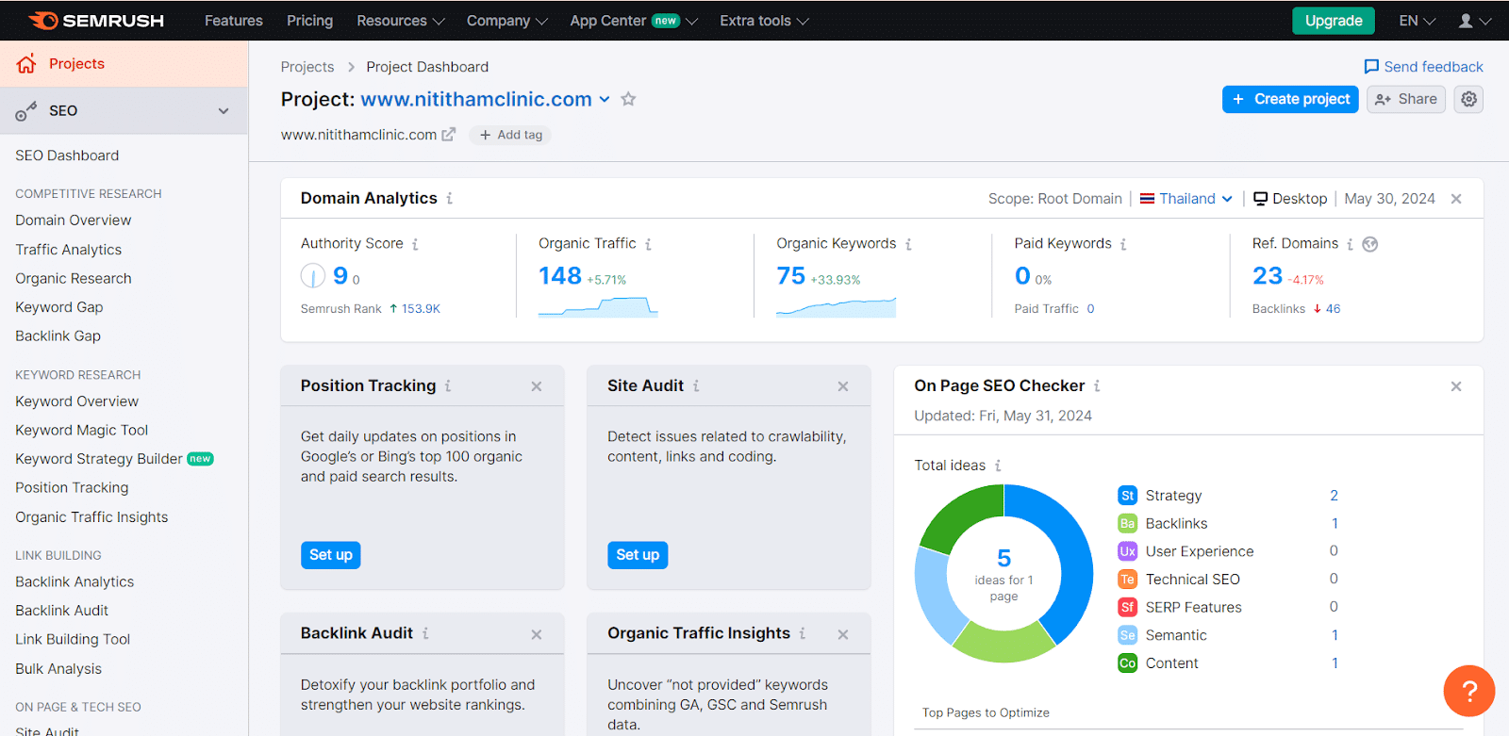
Task: Click the Semrush Rank value 153.9K
Action: point(421,309)
